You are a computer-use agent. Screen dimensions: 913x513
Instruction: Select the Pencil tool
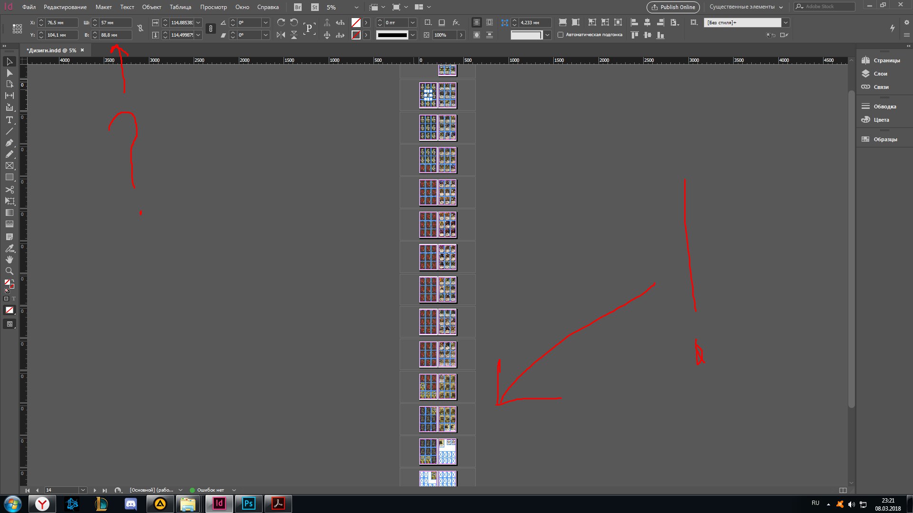(9, 154)
